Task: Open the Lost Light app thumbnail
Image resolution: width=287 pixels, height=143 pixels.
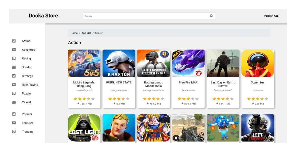Action: [x=84, y=128]
